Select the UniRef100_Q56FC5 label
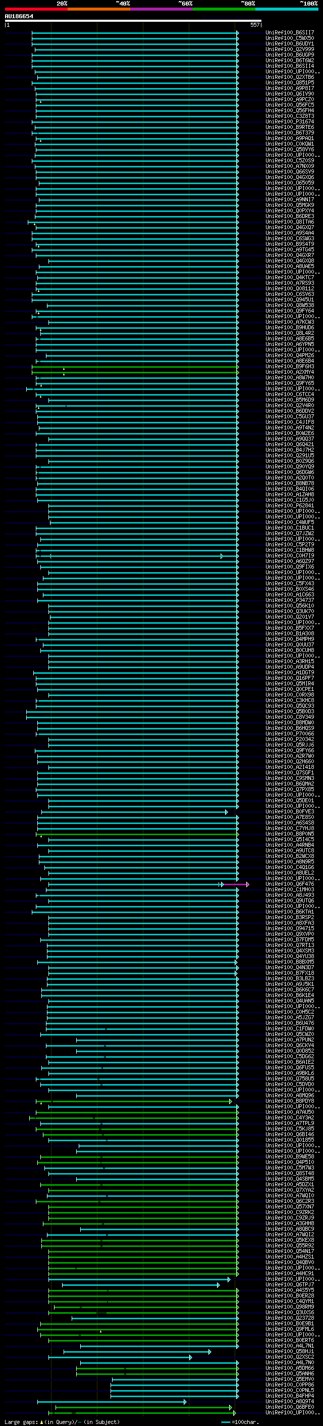The image size is (323, 1426). [290, 105]
